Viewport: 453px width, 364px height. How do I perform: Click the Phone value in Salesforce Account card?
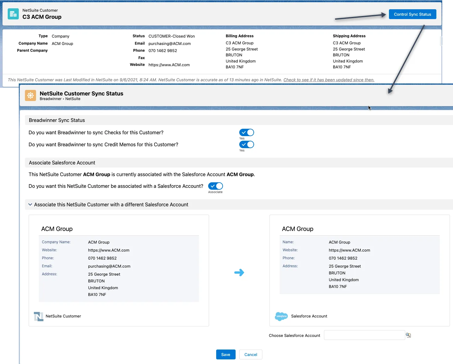(x=343, y=258)
